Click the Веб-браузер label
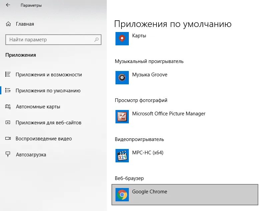 coord(129,178)
